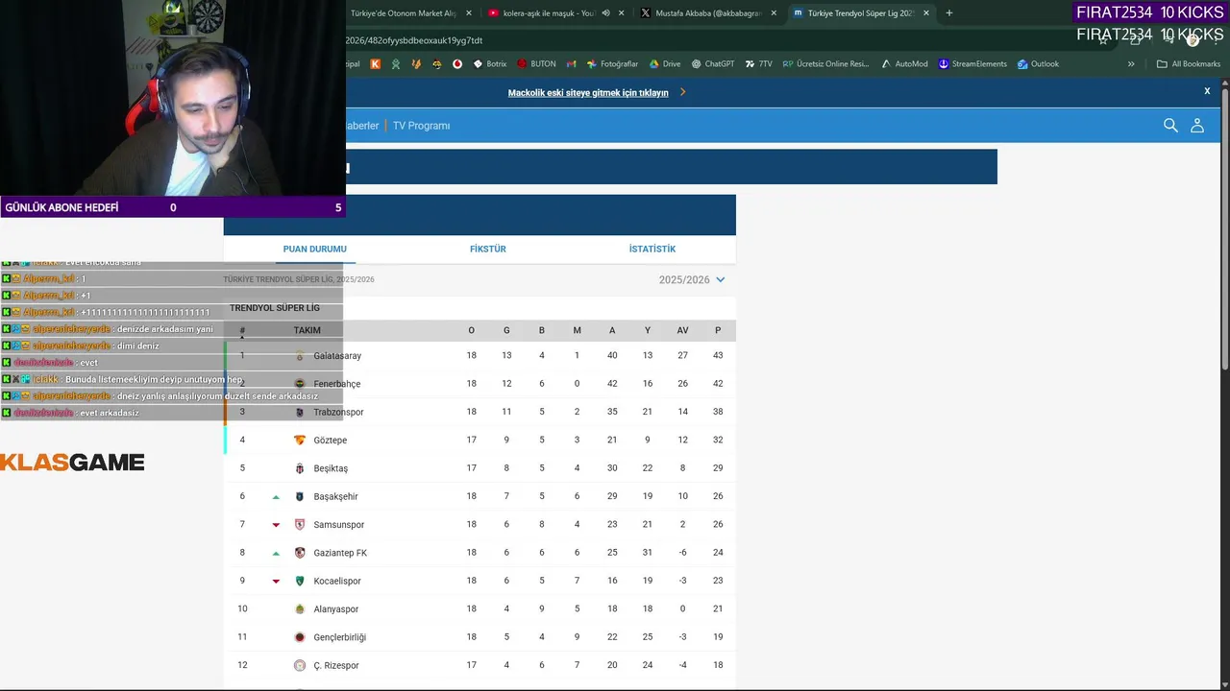
Task: Close the Mustafa Akbaba X tab
Action: pos(774,13)
